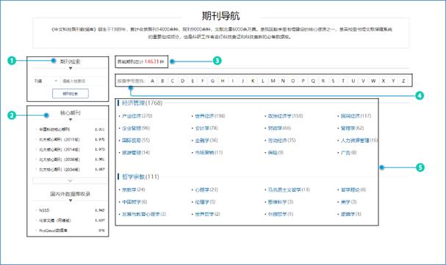
Task: Filter journals by initial letter E
Action: pos(193,81)
